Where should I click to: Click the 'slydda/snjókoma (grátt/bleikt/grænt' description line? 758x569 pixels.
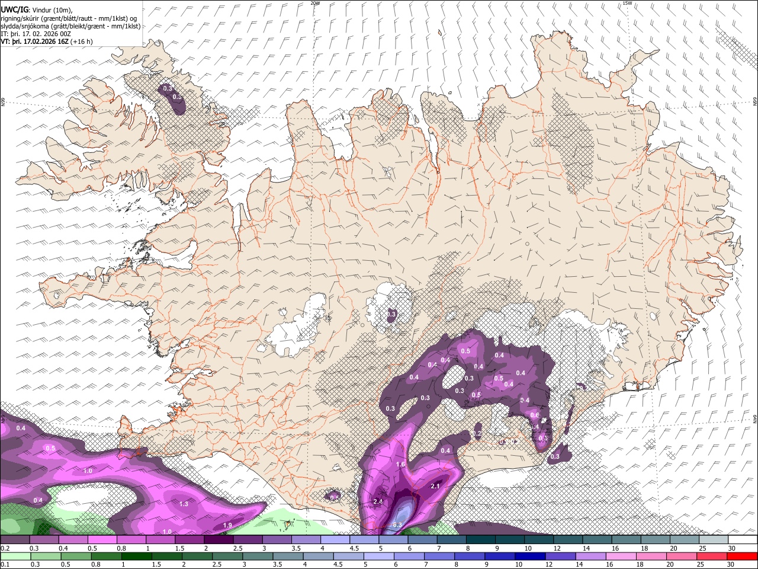71,26
